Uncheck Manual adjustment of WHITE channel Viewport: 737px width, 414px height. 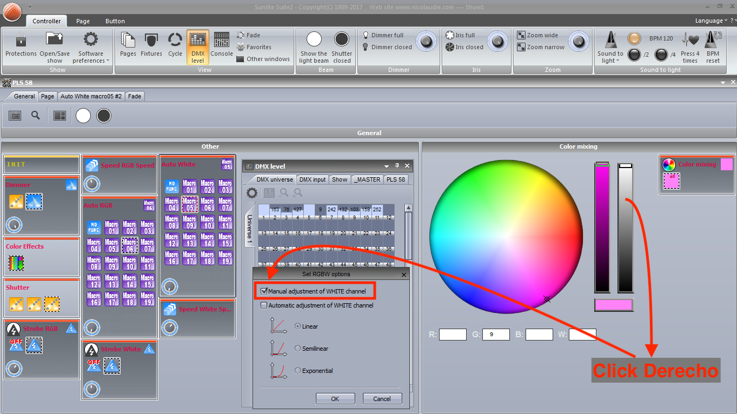point(264,291)
